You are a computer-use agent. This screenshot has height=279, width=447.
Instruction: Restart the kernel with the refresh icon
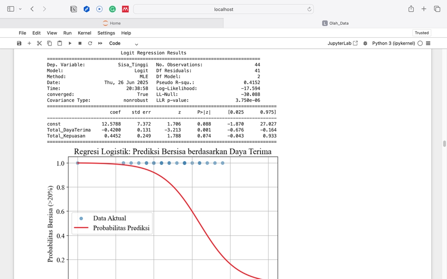click(90, 43)
